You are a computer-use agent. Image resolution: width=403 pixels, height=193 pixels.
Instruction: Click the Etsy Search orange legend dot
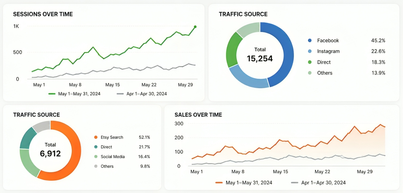[96, 137]
